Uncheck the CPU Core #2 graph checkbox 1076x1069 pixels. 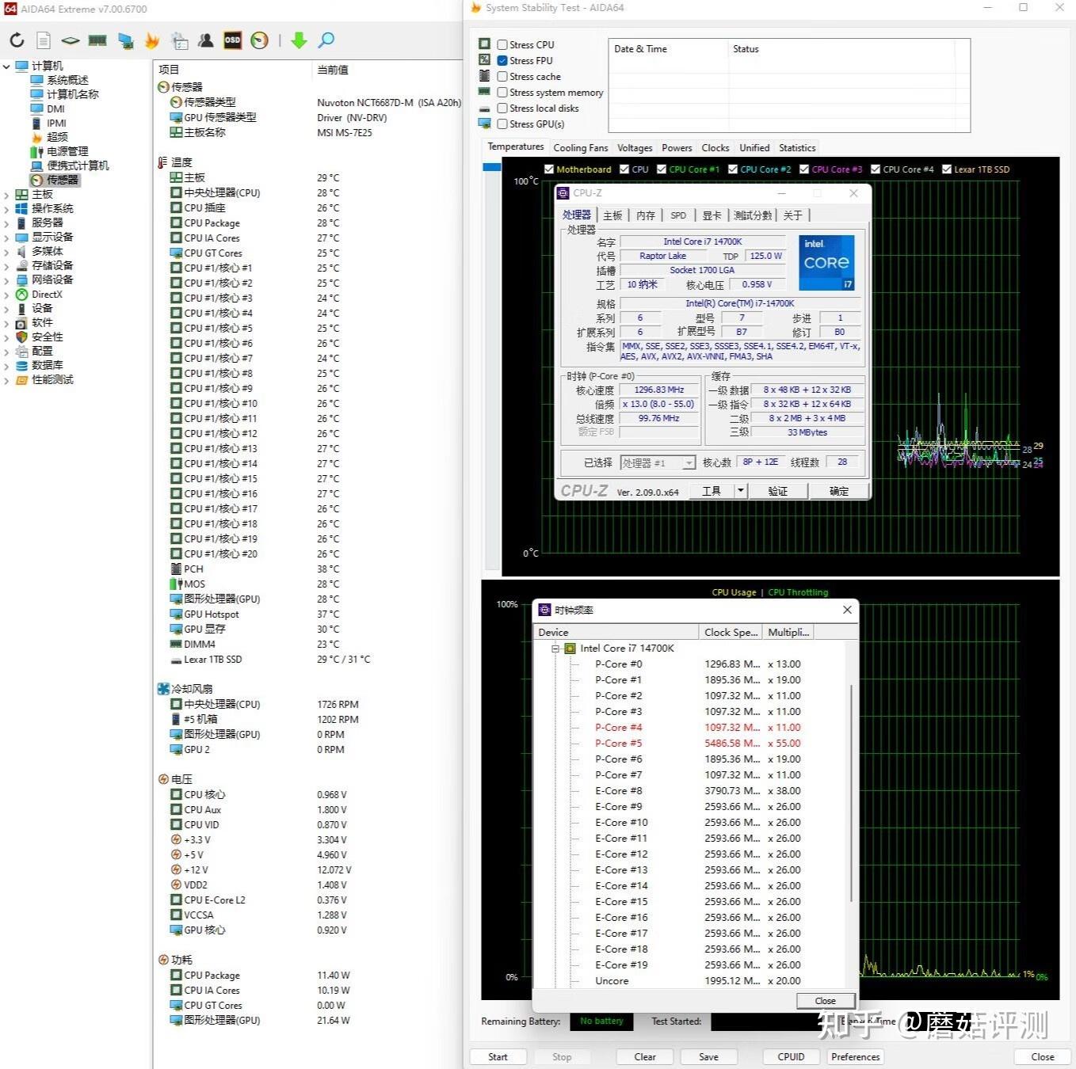coord(734,169)
